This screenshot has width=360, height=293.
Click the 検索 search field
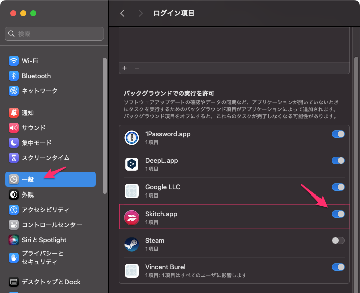pos(54,34)
